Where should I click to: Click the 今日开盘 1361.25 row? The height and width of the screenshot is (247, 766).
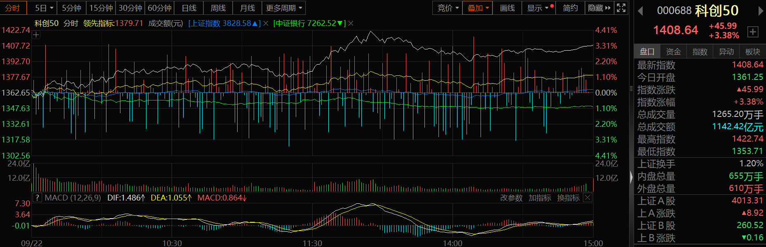(x=700, y=77)
